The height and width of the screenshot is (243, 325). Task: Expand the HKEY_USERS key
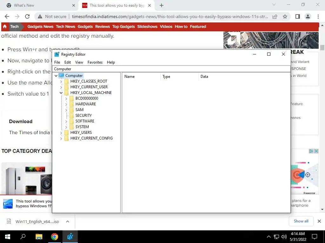coord(61,133)
